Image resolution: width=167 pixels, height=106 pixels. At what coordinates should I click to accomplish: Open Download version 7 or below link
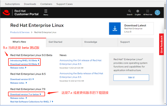point(26,94)
